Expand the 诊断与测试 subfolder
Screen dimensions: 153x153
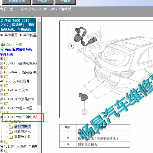(6, 132)
